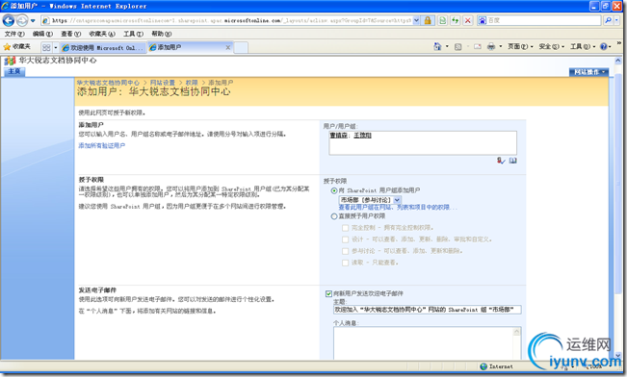Follow 华大锐志文档协同中心 breadcrumb link

(x=108, y=83)
